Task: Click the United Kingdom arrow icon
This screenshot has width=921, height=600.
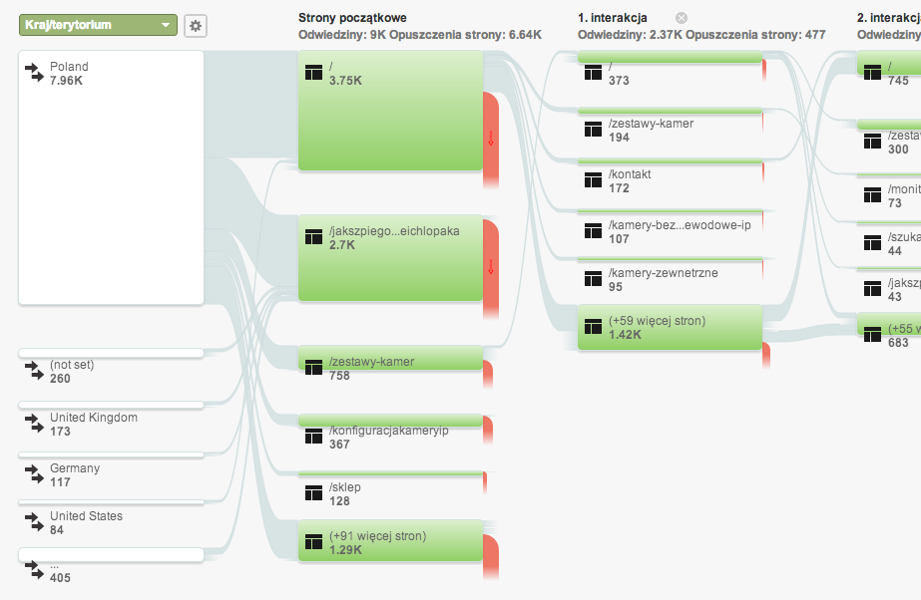Action: coord(35,425)
